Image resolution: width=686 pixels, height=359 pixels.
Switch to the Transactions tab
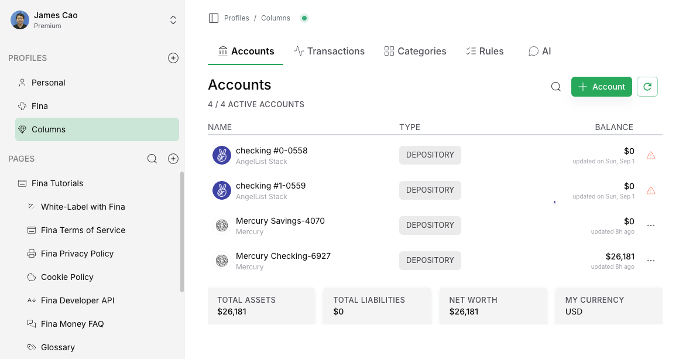click(329, 52)
